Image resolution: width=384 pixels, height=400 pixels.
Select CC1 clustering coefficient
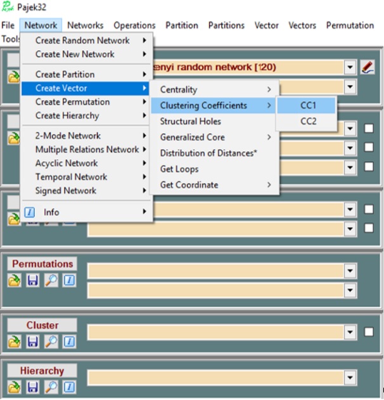pos(307,105)
